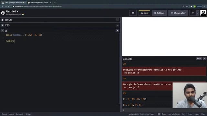Edit the pen title with pencil icon
207x116 pixels.
18,12
